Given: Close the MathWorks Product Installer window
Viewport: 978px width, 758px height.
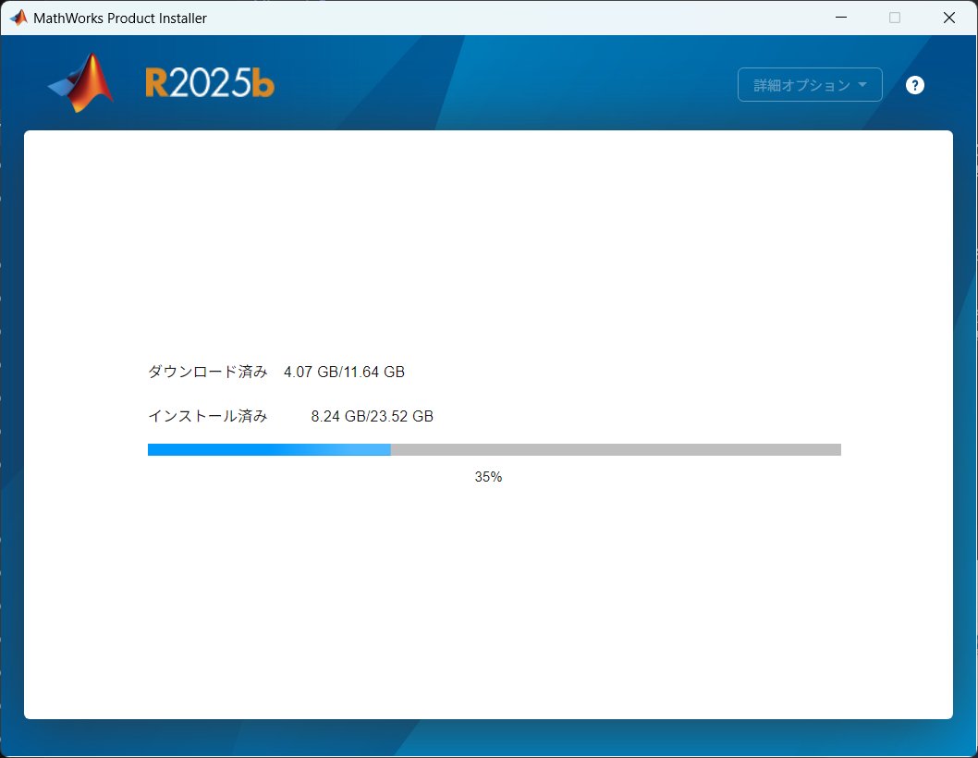Looking at the screenshot, I should (x=948, y=18).
